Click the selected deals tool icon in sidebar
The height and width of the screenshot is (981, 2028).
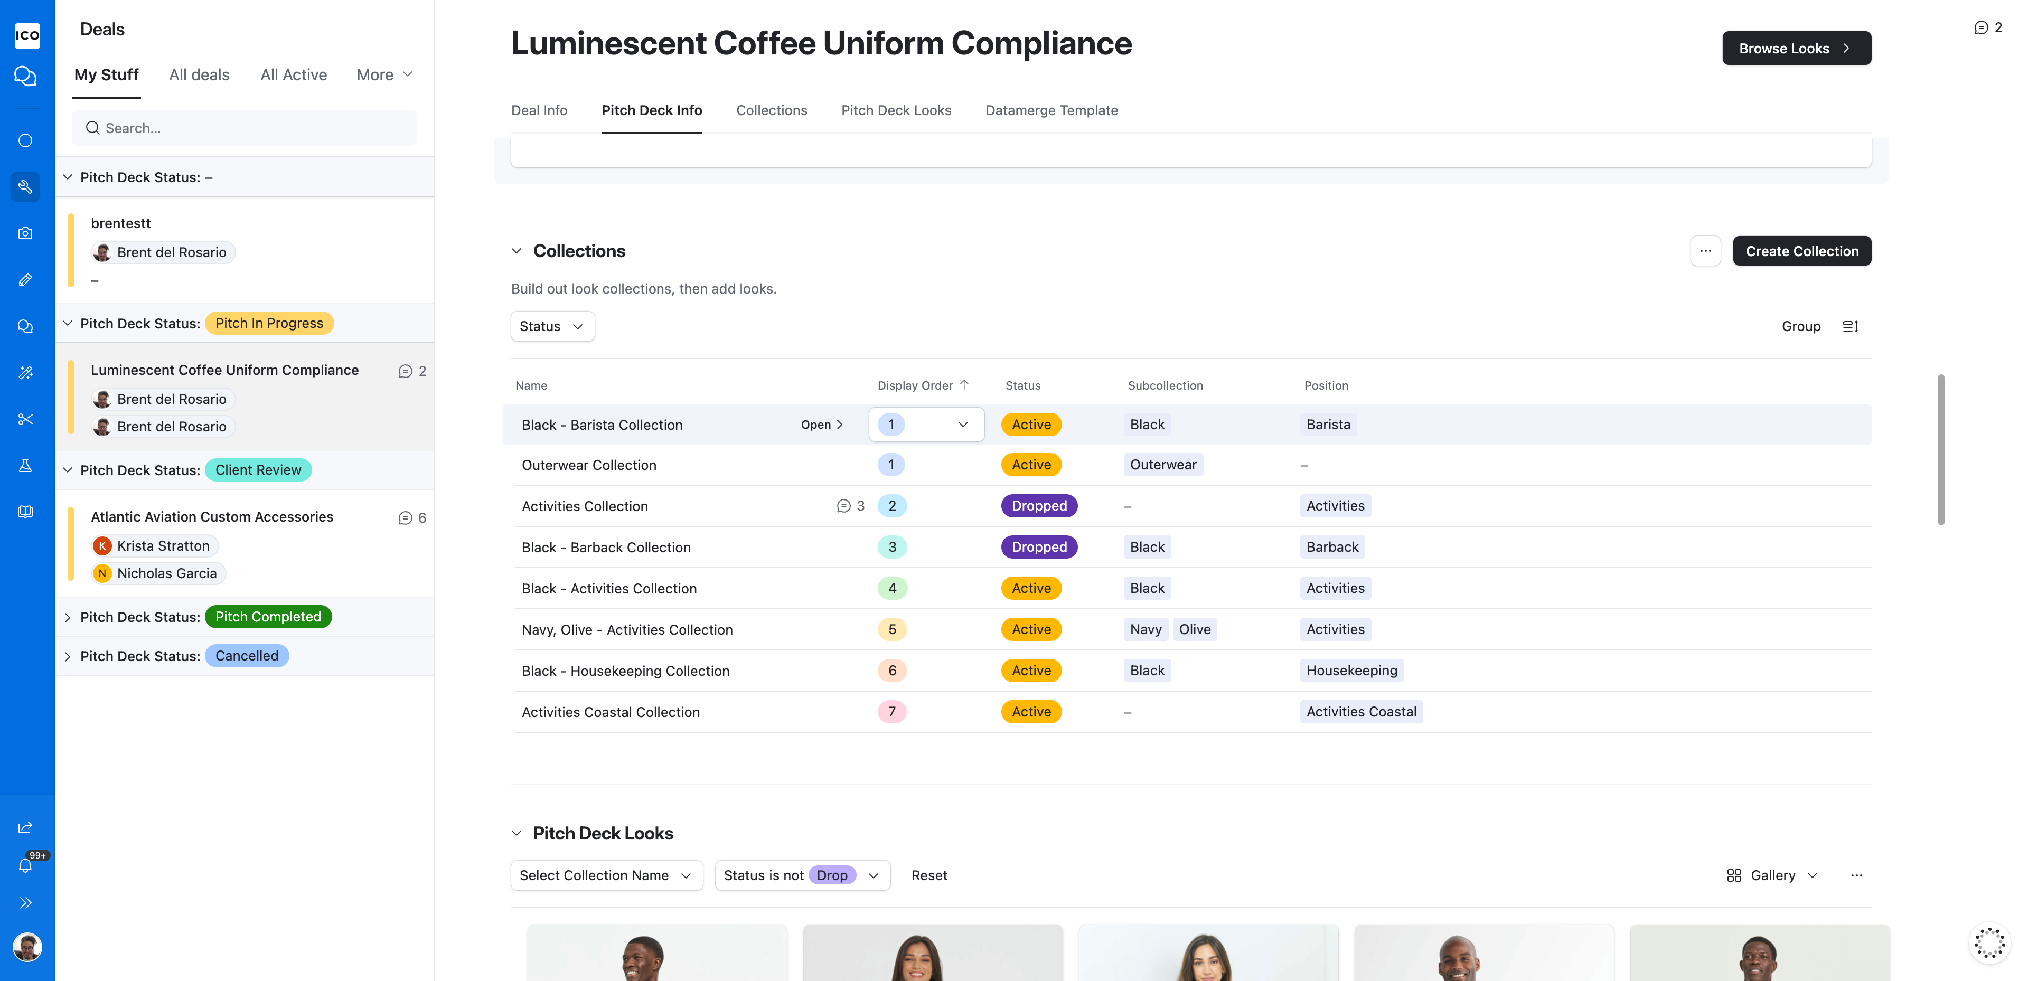(x=25, y=186)
